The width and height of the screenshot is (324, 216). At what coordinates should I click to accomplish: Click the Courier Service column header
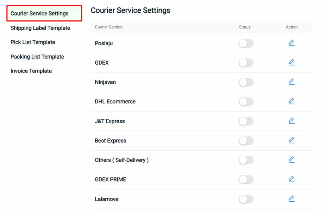tap(109, 27)
